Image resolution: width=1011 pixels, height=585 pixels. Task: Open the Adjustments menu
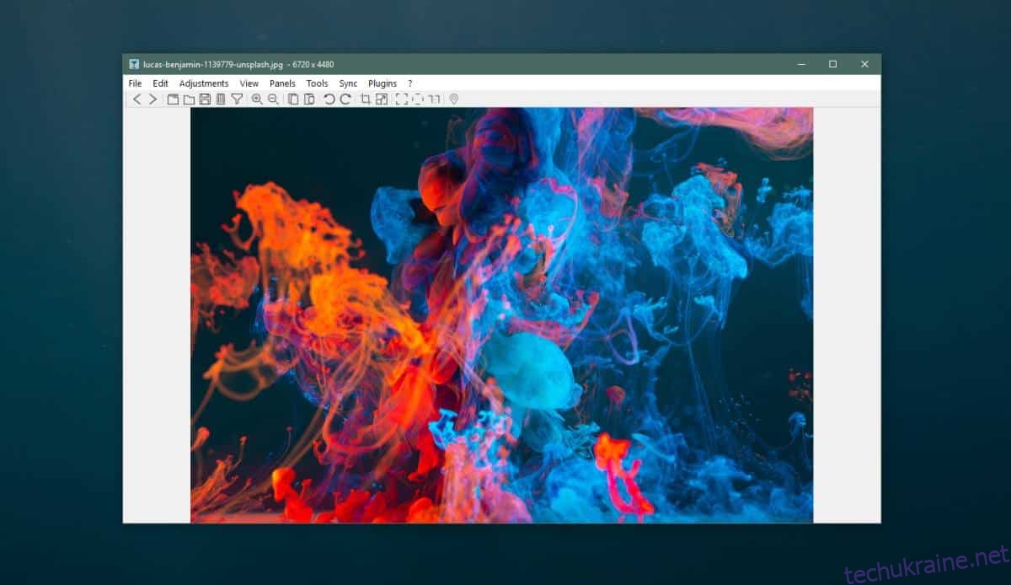click(204, 83)
